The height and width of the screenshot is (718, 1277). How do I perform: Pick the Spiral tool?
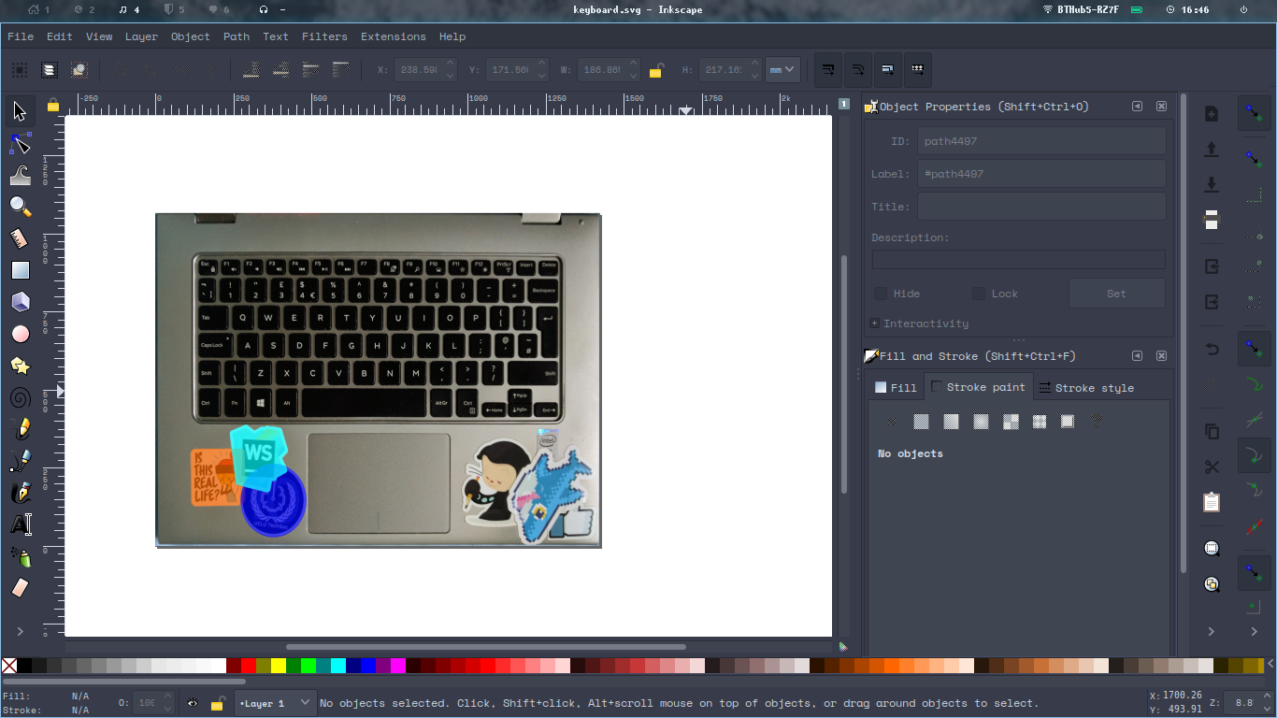(19, 397)
